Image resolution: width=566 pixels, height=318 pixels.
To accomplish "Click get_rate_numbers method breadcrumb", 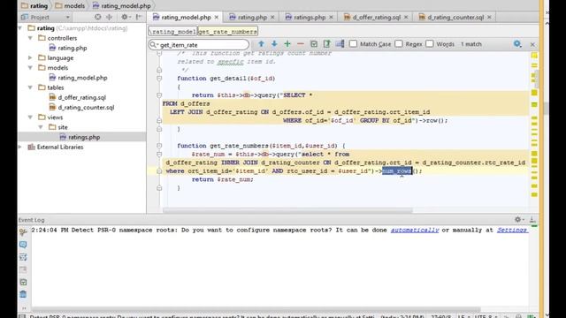I will click(228, 32).
